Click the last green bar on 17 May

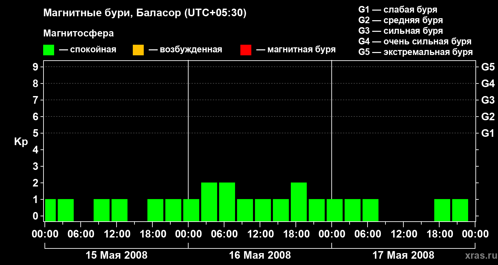click(x=460, y=210)
